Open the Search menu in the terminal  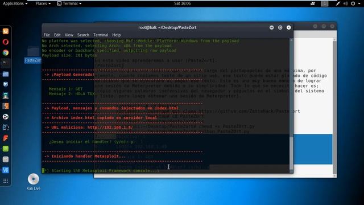coord(83,35)
